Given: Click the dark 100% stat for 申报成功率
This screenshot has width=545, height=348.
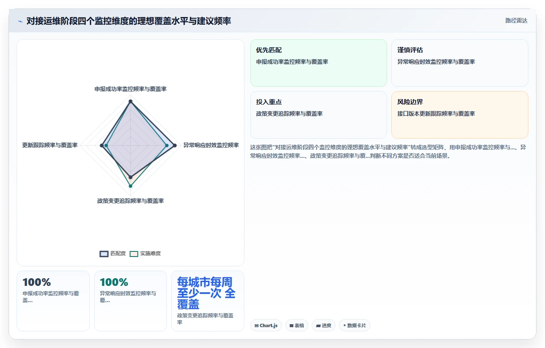Looking at the screenshot, I should pos(37,282).
